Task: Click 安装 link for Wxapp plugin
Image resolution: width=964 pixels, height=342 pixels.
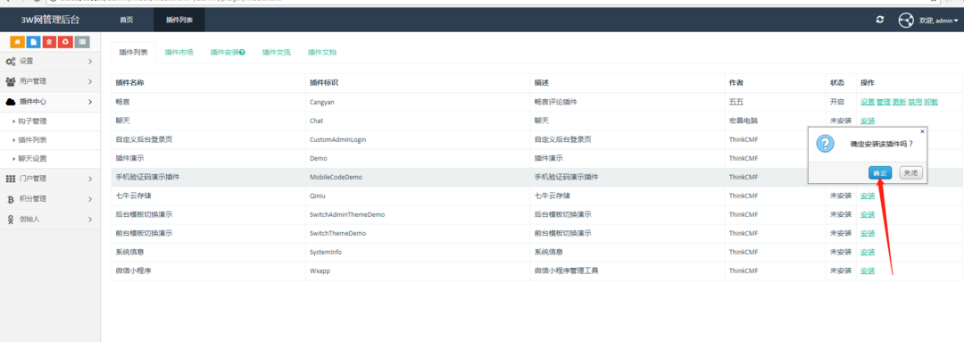Action: pyautogui.click(x=868, y=271)
